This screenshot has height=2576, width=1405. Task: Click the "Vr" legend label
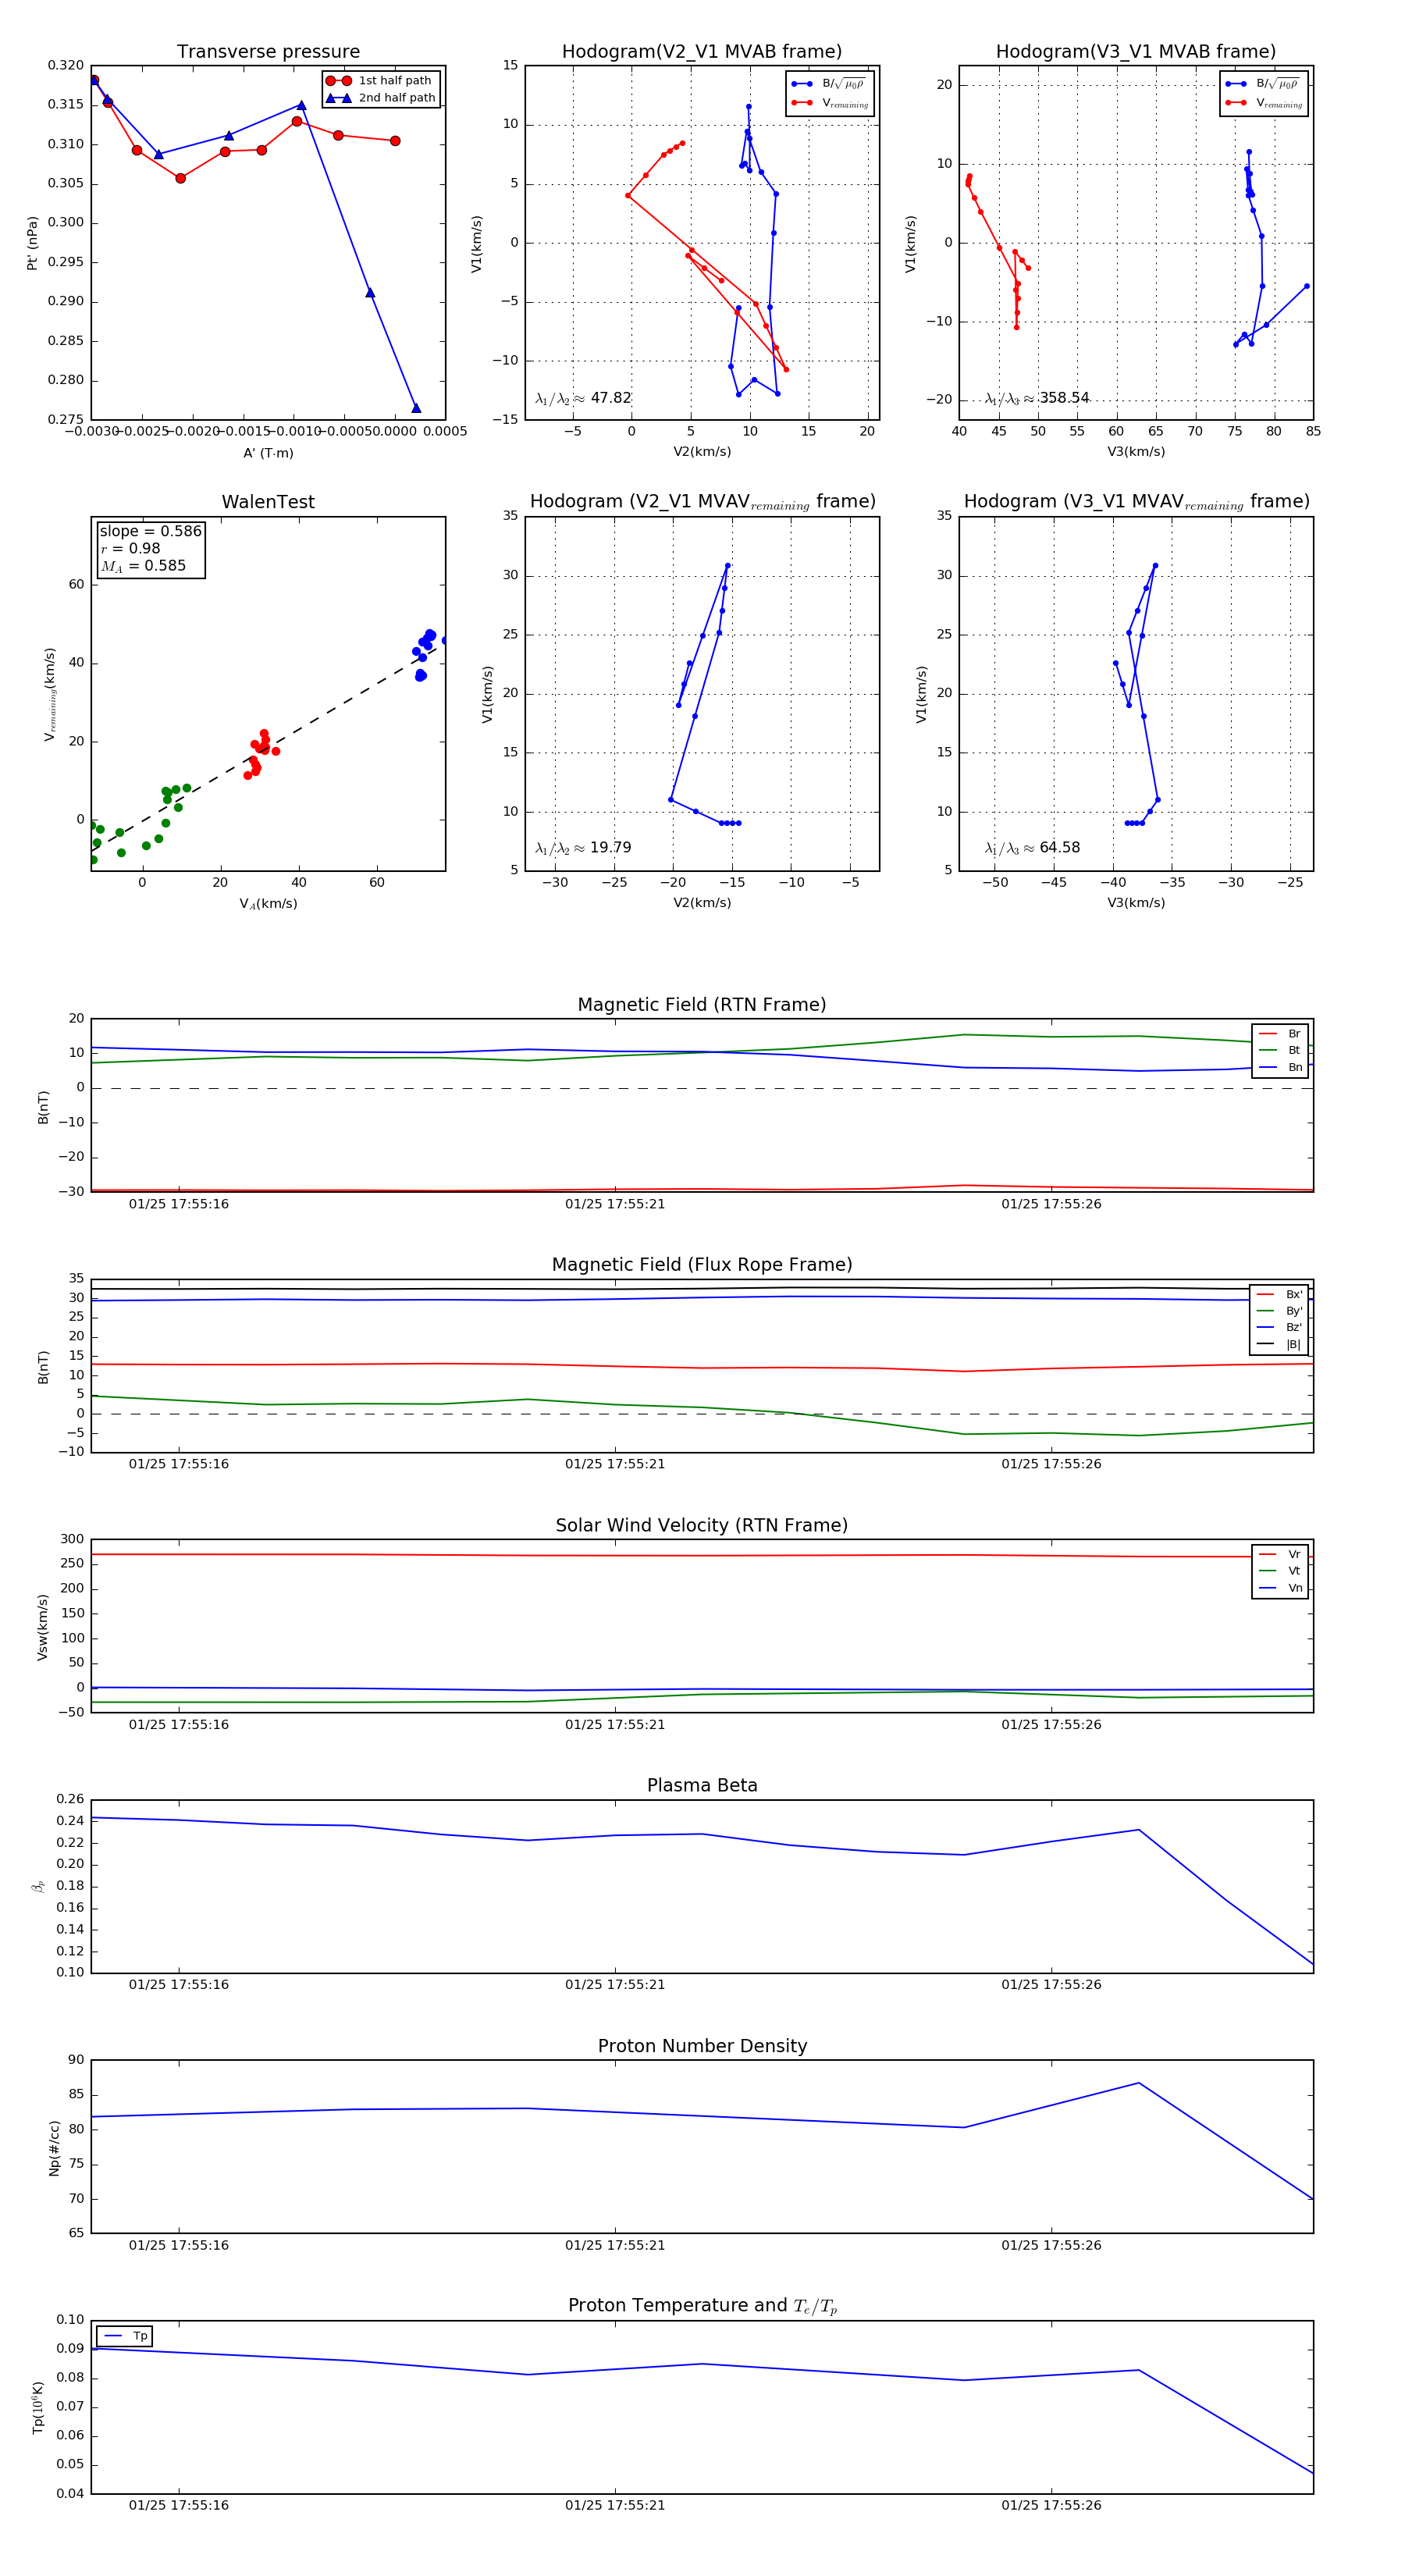coord(1294,1555)
